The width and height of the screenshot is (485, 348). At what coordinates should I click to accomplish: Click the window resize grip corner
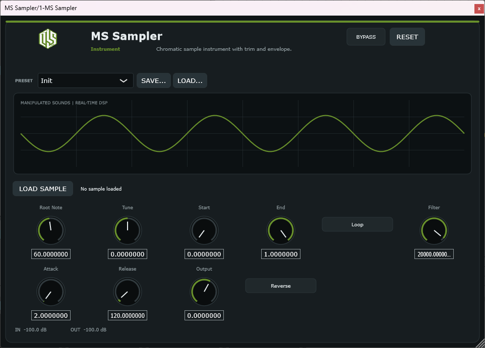480,343
